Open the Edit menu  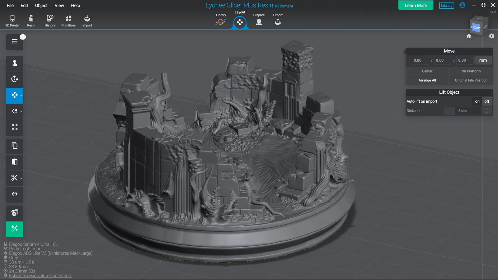coord(24,5)
